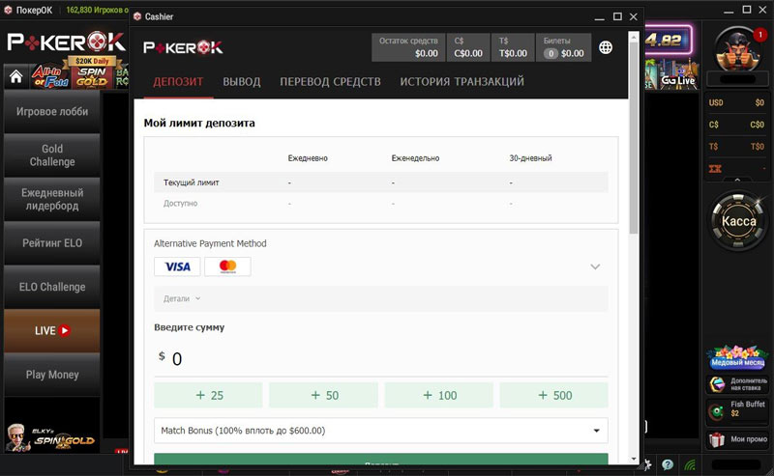774x476 pixels.
Task: Open ELO Challenge in sidebar
Action: pyautogui.click(x=52, y=287)
